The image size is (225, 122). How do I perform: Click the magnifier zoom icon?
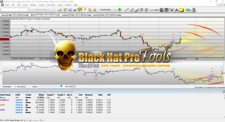click(x=90, y=10)
